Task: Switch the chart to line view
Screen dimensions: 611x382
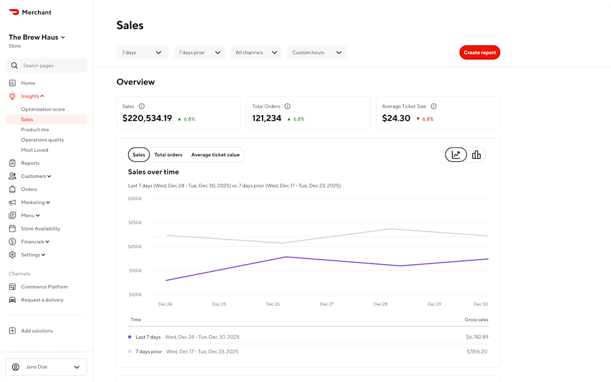Action: coord(456,154)
